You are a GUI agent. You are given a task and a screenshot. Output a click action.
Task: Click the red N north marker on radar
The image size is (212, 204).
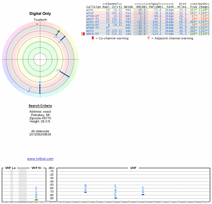coord(37,24)
